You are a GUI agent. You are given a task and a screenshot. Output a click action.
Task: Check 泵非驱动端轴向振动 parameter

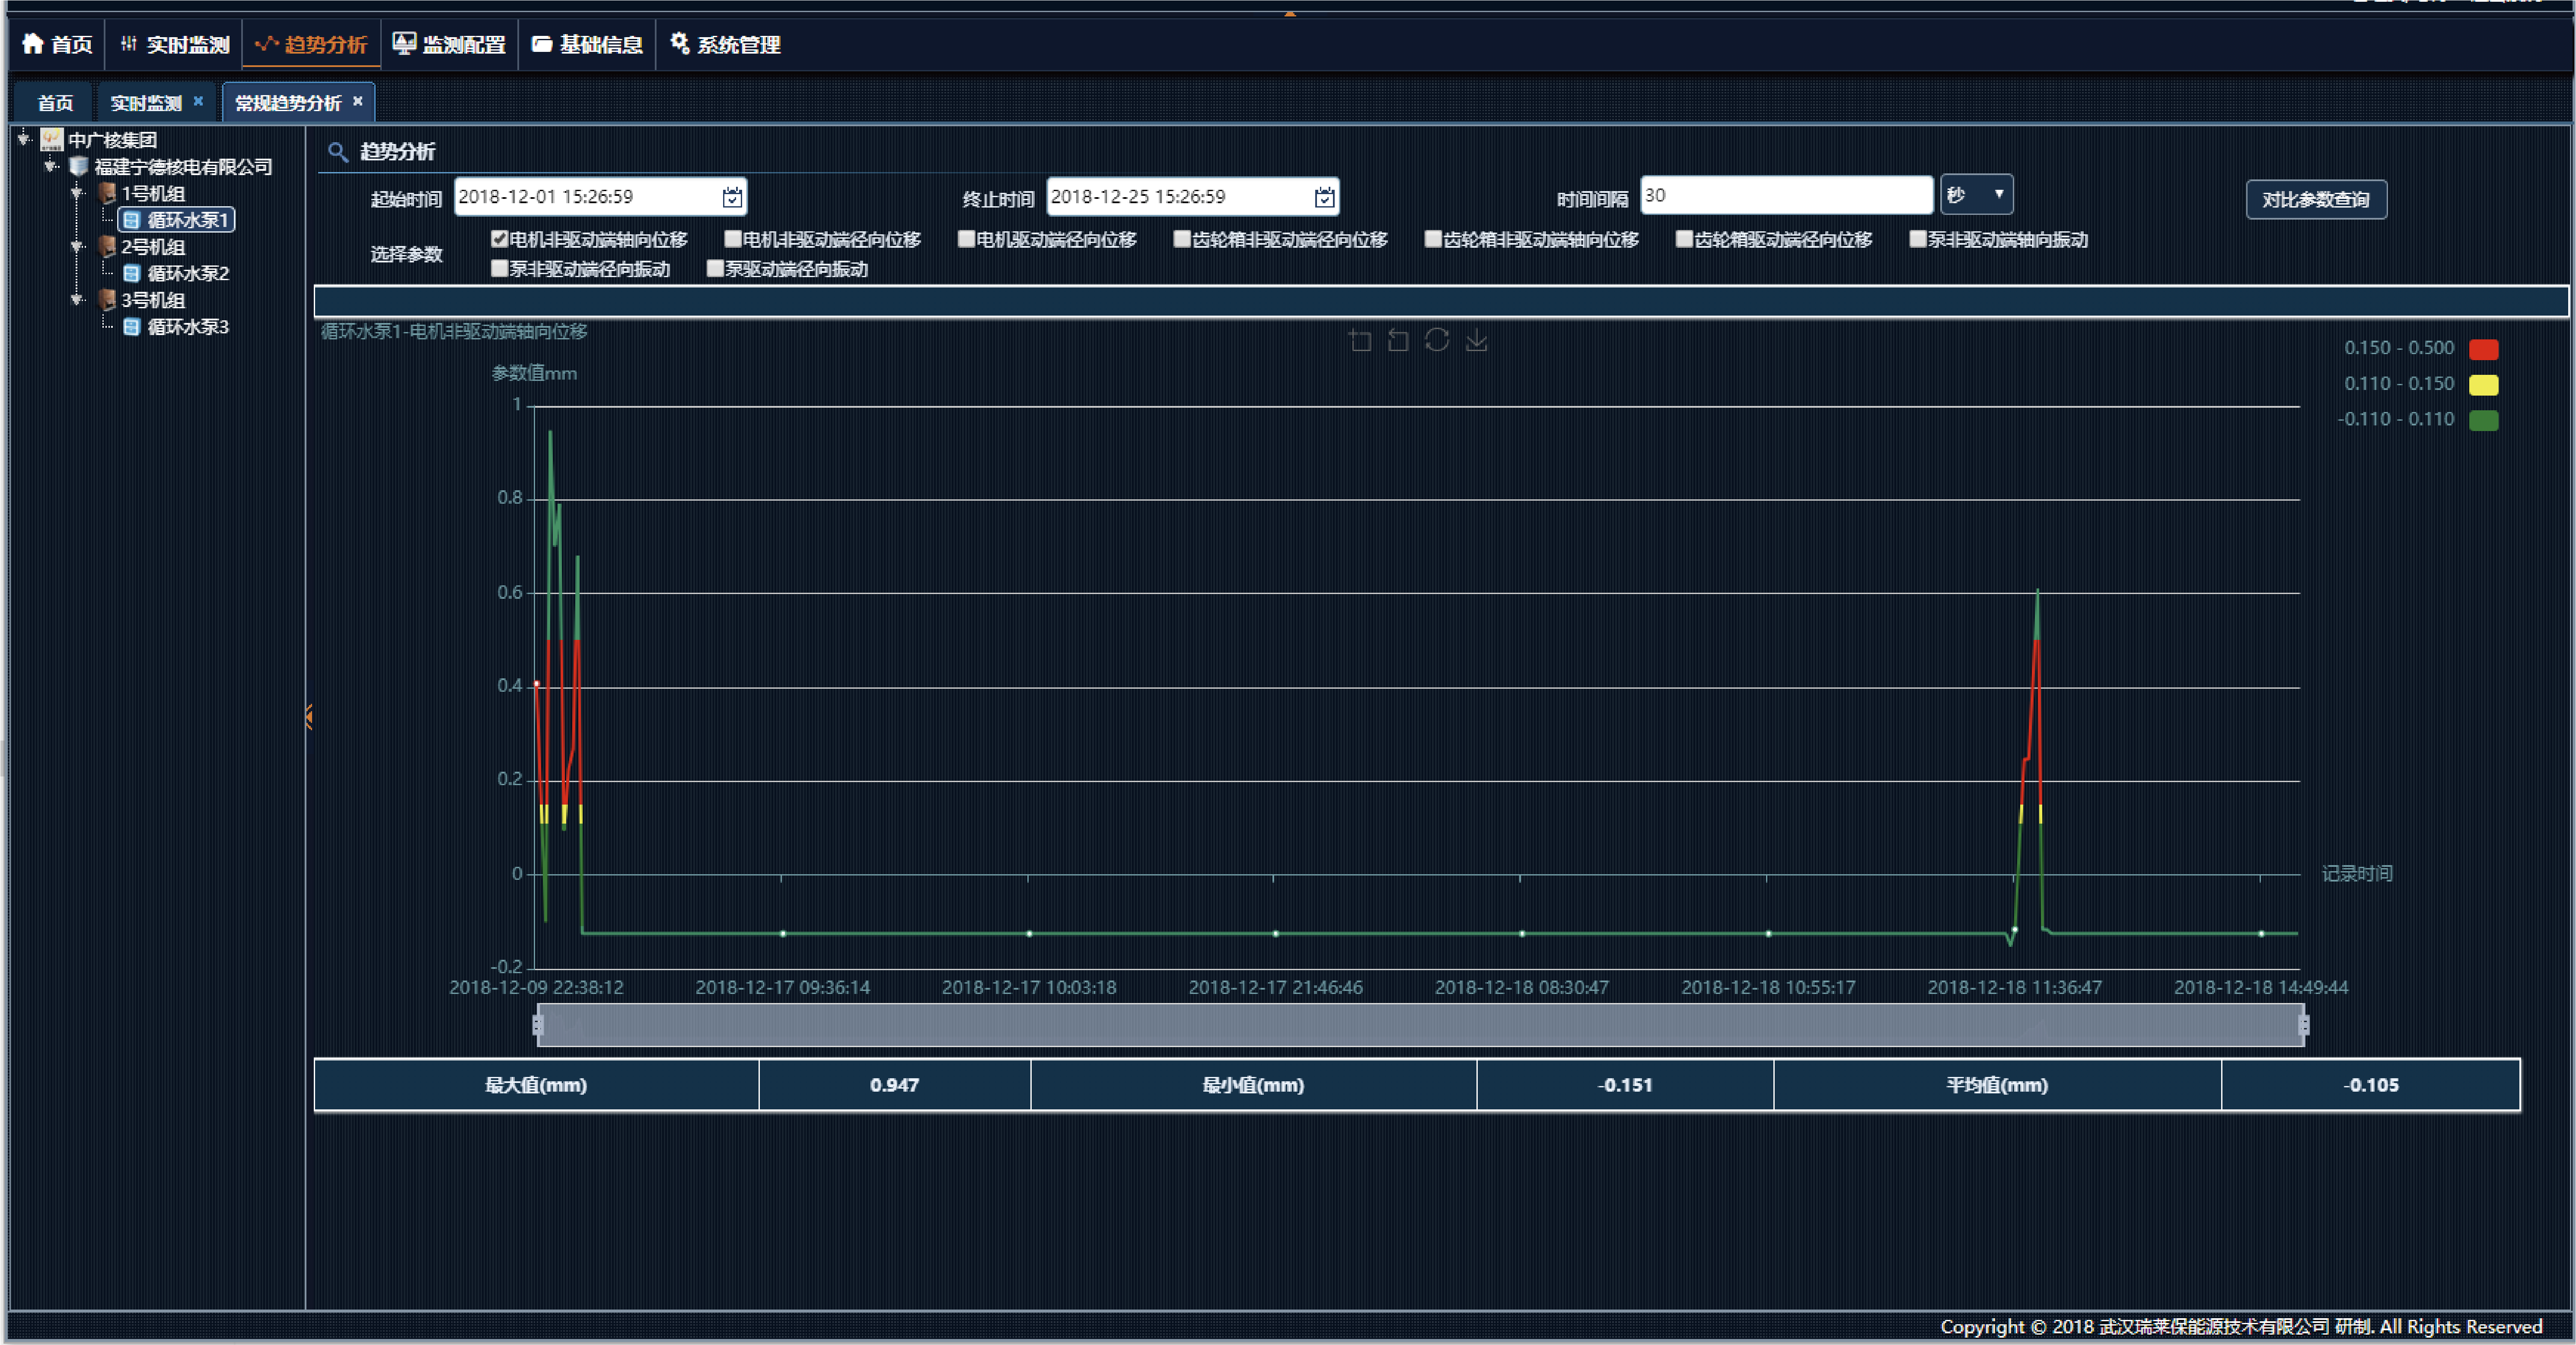coord(1918,239)
